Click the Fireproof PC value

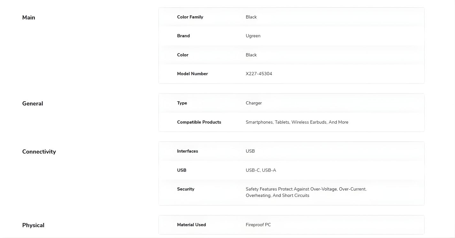[258, 225]
